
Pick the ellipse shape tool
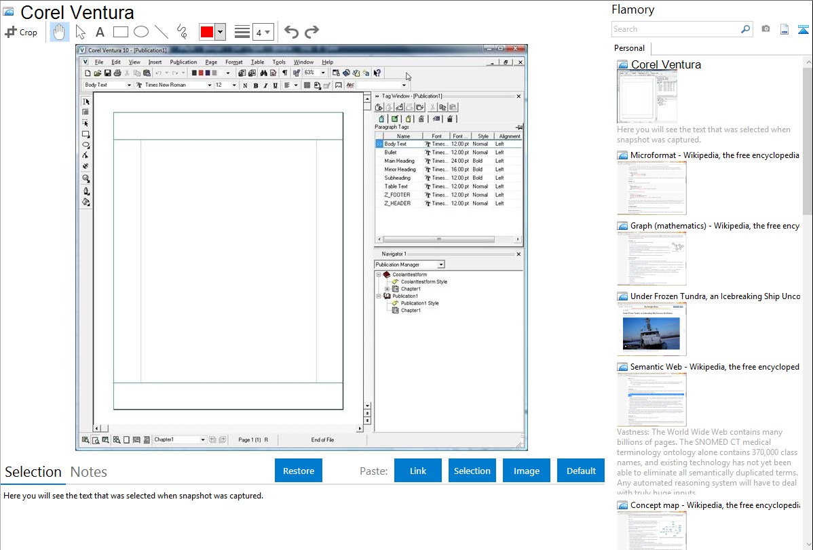click(x=140, y=32)
